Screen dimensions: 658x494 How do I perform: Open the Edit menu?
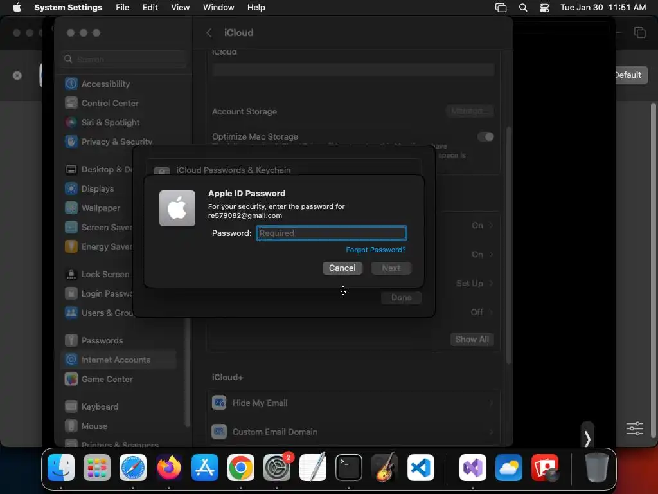[x=150, y=8]
